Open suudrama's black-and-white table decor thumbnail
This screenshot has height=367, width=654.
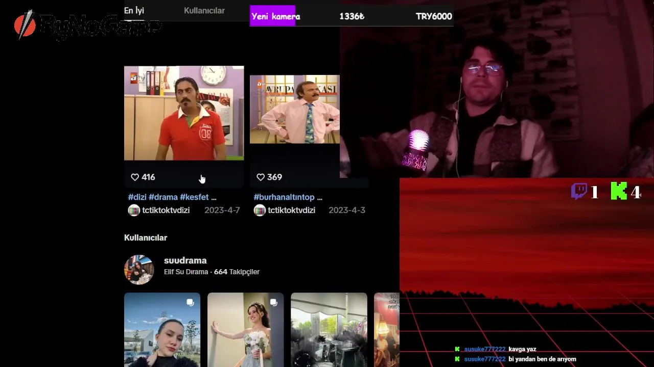coord(329,330)
